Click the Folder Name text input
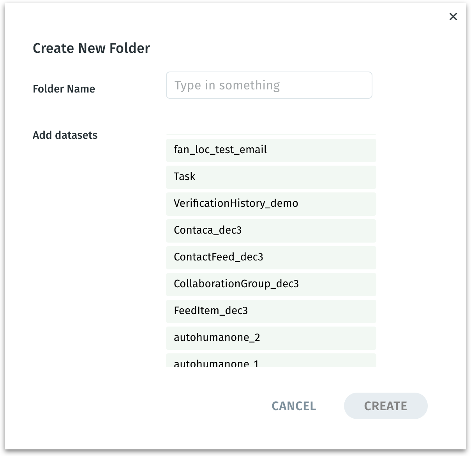Image resolution: width=471 pixels, height=456 pixels. click(269, 85)
